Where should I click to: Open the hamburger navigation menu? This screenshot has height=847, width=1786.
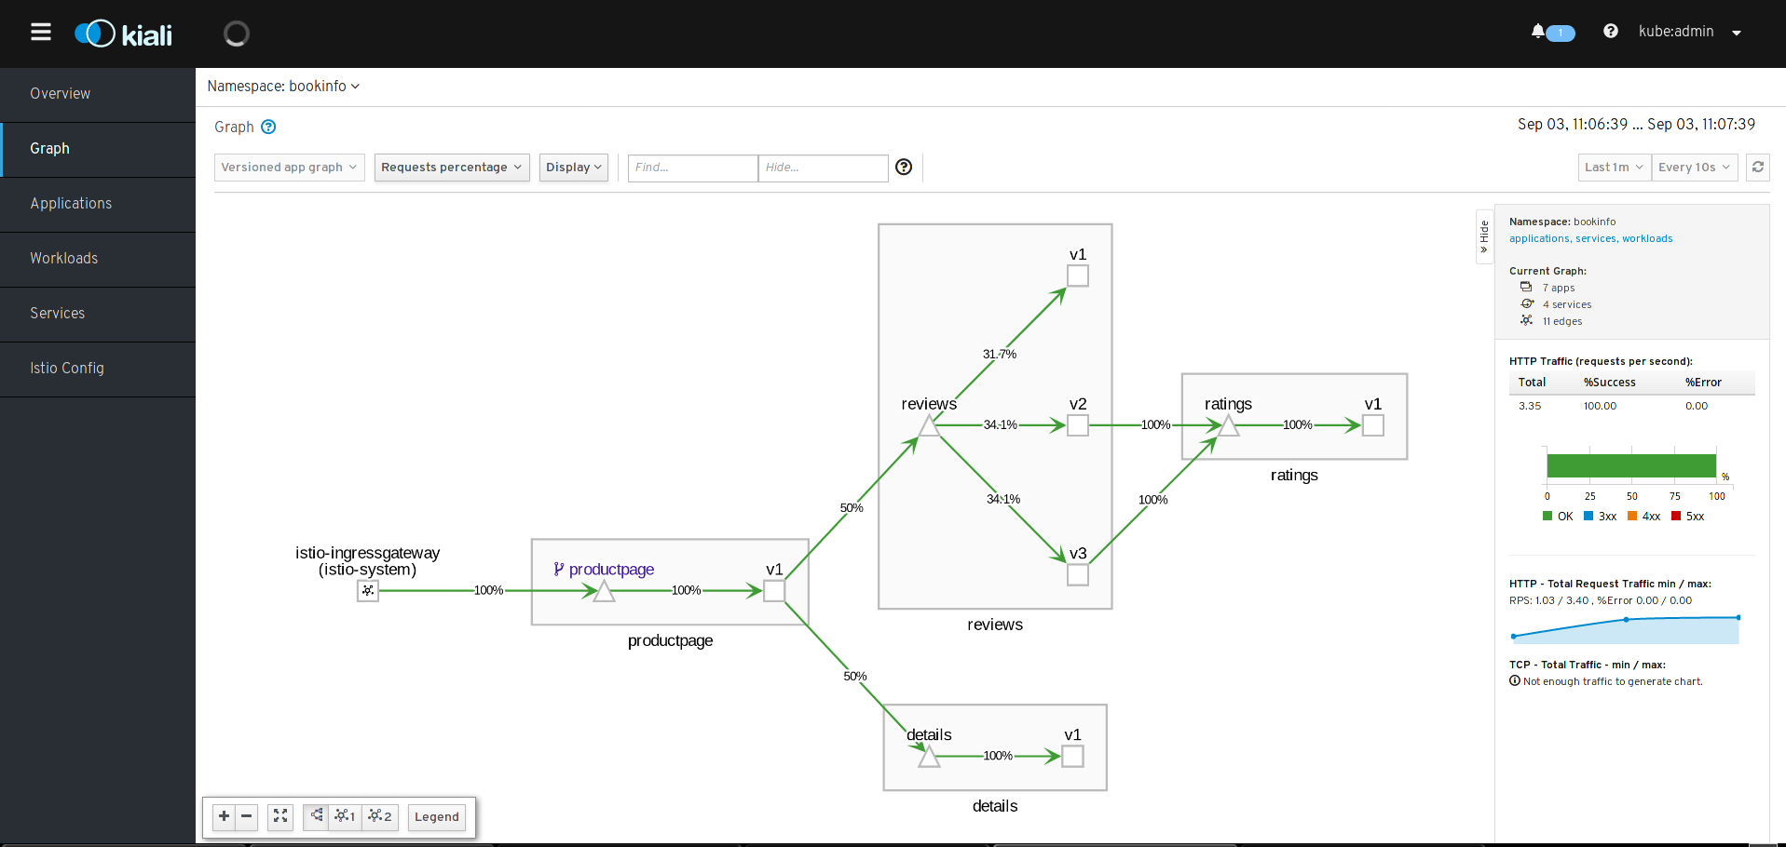41,33
